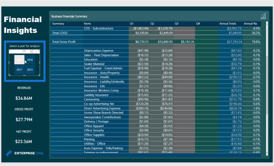Click the table scrollbar up arrow
This screenshot has height=166, width=274.
[267, 24]
